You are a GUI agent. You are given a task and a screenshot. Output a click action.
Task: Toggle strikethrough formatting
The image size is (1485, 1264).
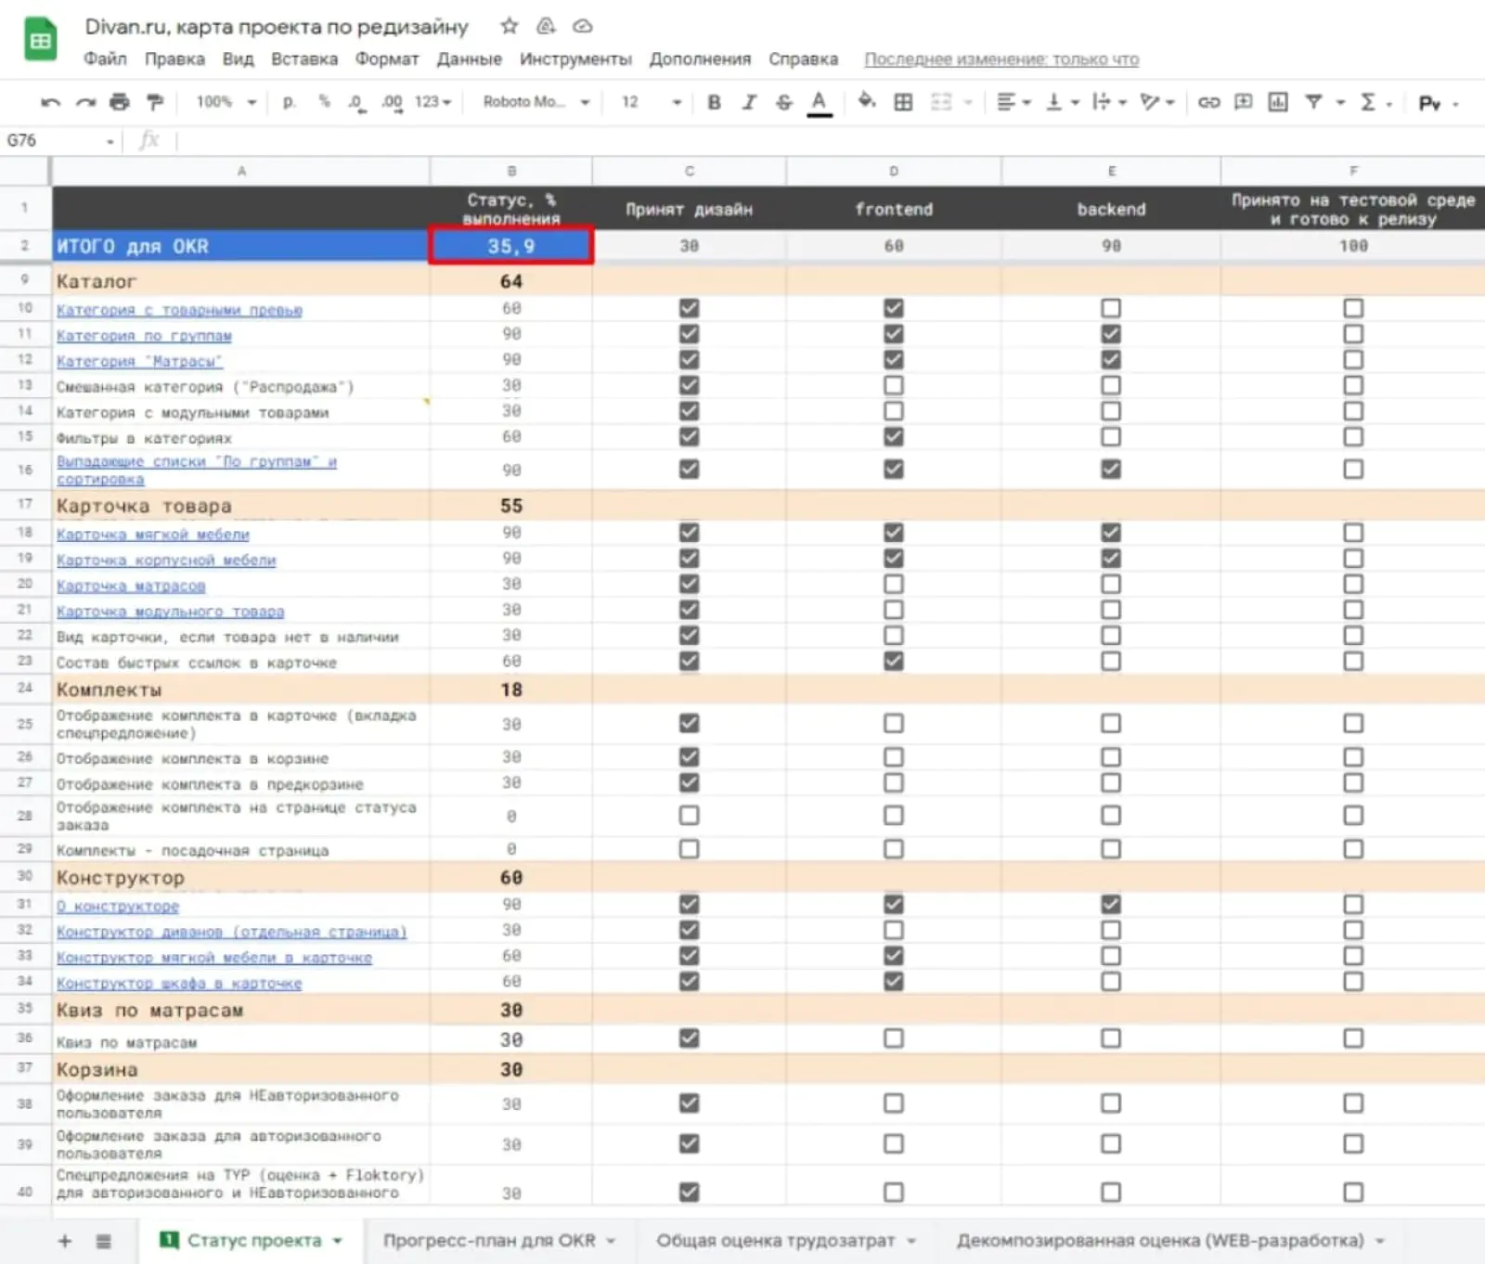[784, 102]
